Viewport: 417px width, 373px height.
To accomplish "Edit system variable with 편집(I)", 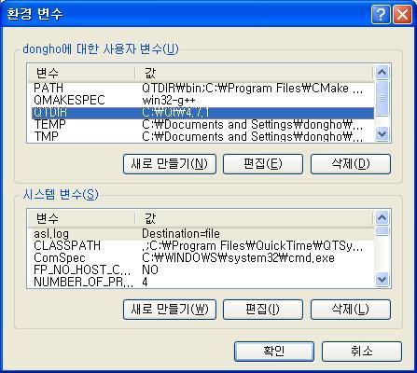I will [x=263, y=310].
